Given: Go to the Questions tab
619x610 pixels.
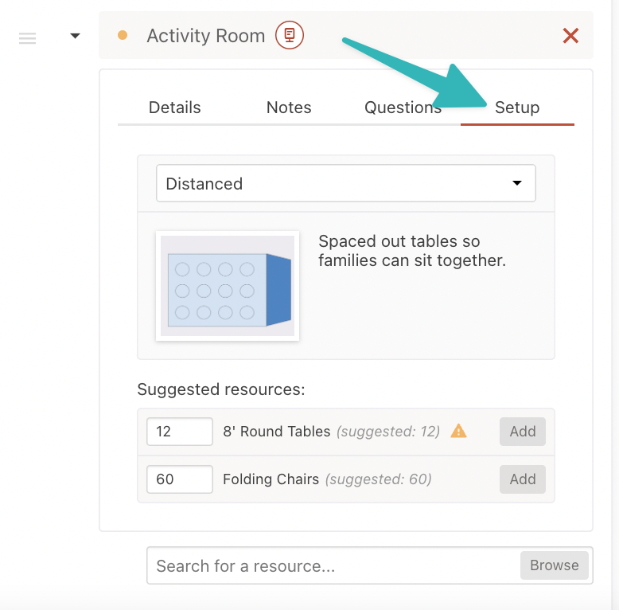Looking at the screenshot, I should coord(403,108).
